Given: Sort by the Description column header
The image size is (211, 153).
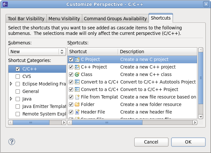Looking at the screenshot, I should point(158,52).
